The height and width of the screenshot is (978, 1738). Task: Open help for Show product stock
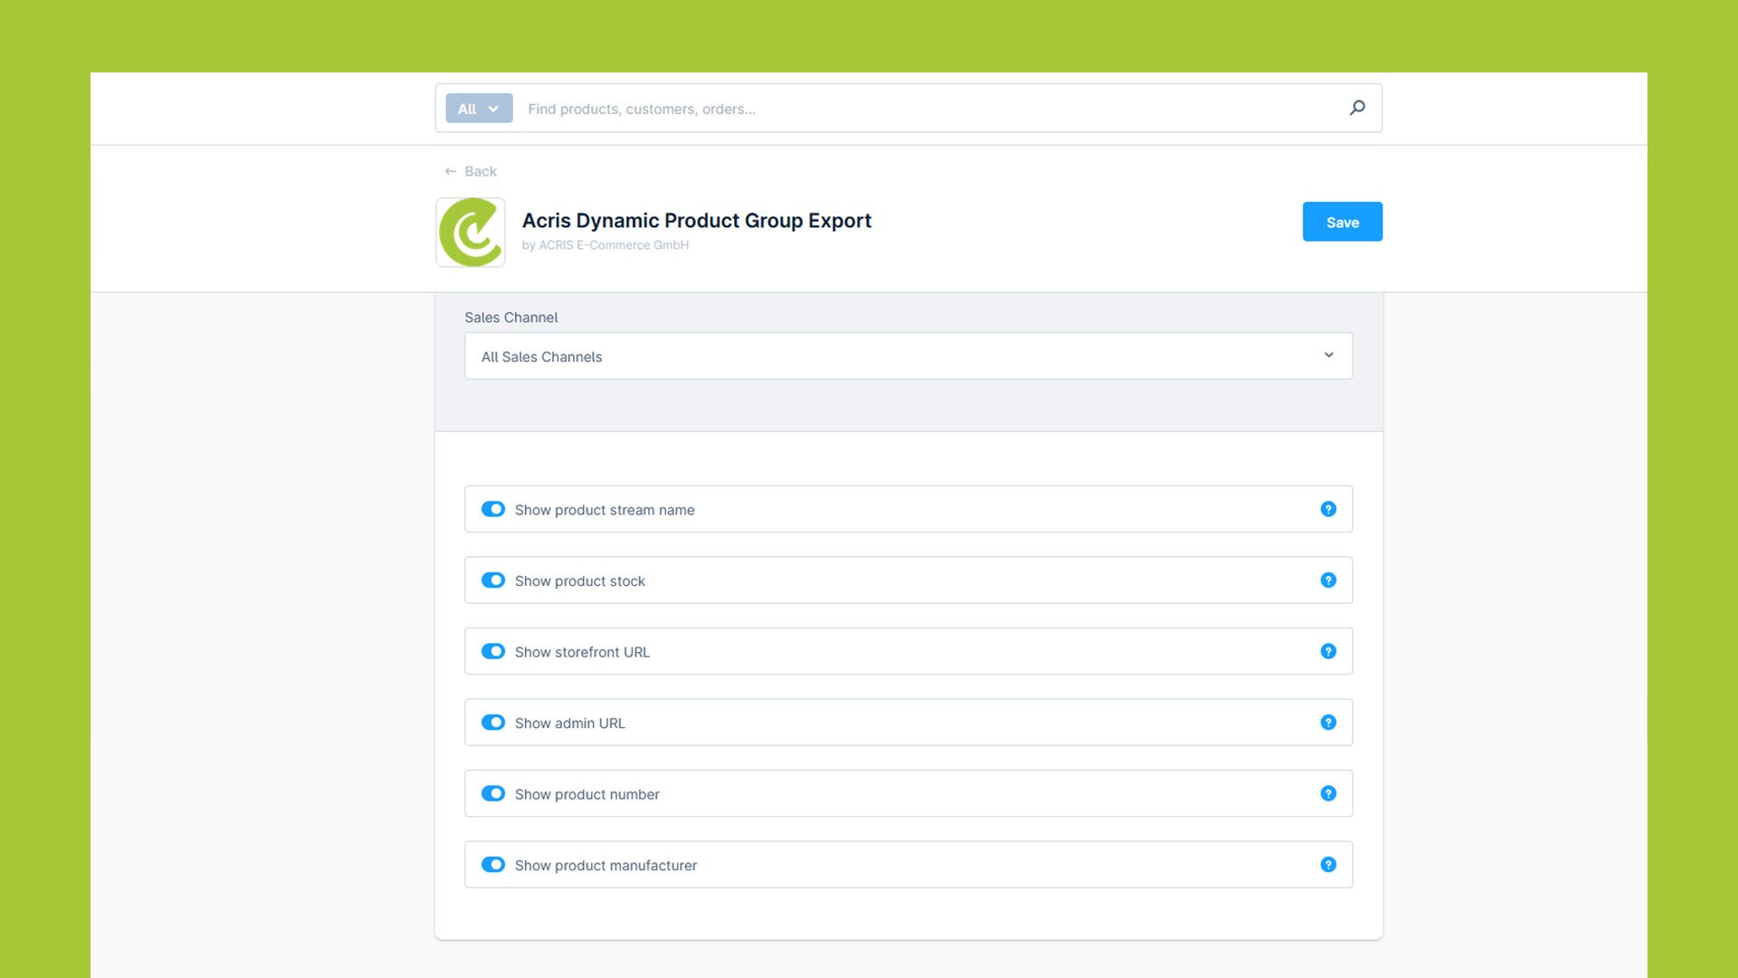coord(1328,580)
